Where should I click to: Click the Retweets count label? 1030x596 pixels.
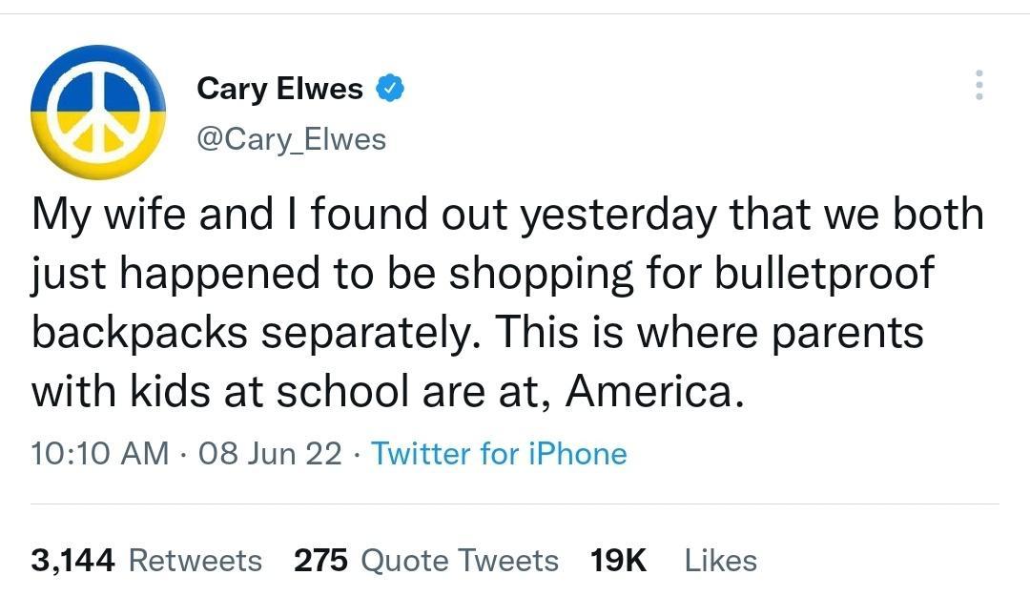tap(196, 561)
